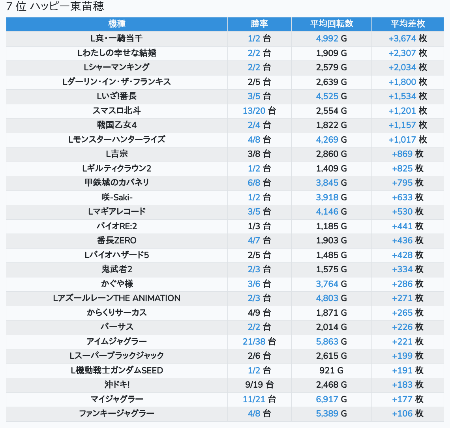
Task: Select Lモンスターハンターライズ name cell
Action: click(x=117, y=140)
